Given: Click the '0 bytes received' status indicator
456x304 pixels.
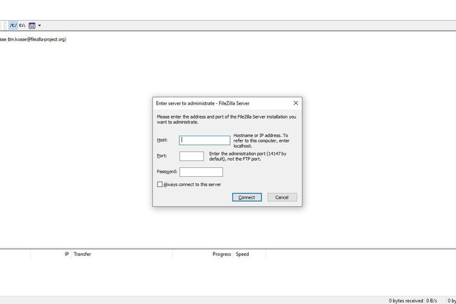Looking at the screenshot, I should coord(406,300).
